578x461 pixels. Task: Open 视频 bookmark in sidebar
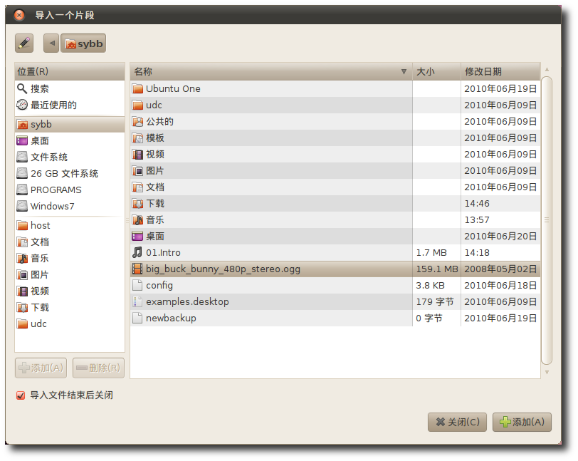pos(70,291)
